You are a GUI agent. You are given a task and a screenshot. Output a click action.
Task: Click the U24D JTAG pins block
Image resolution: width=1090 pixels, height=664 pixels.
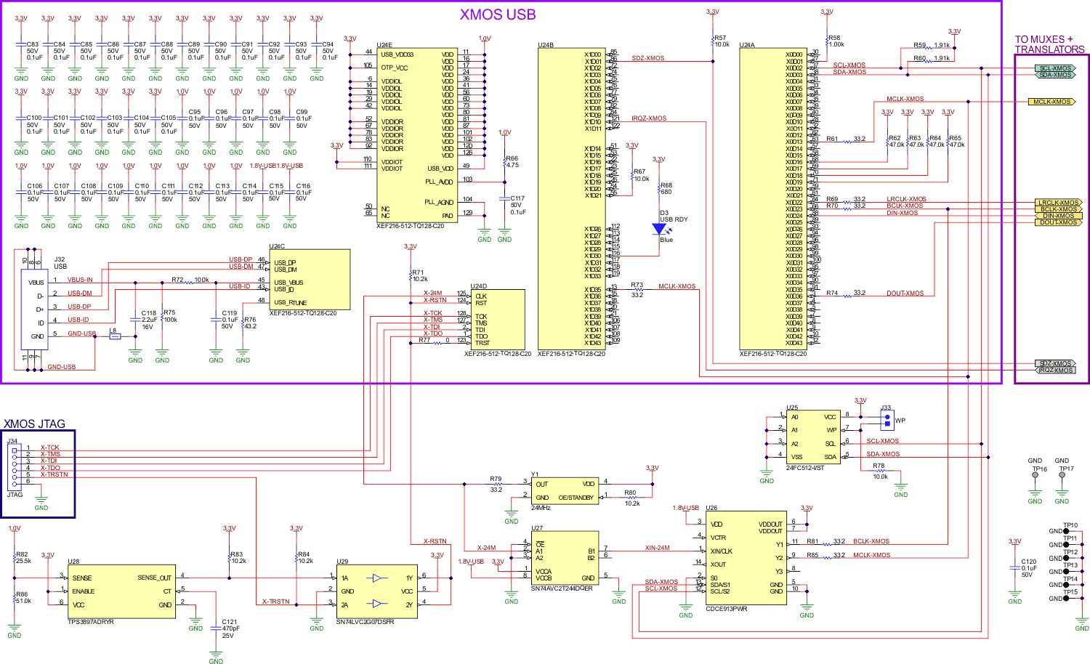497,320
